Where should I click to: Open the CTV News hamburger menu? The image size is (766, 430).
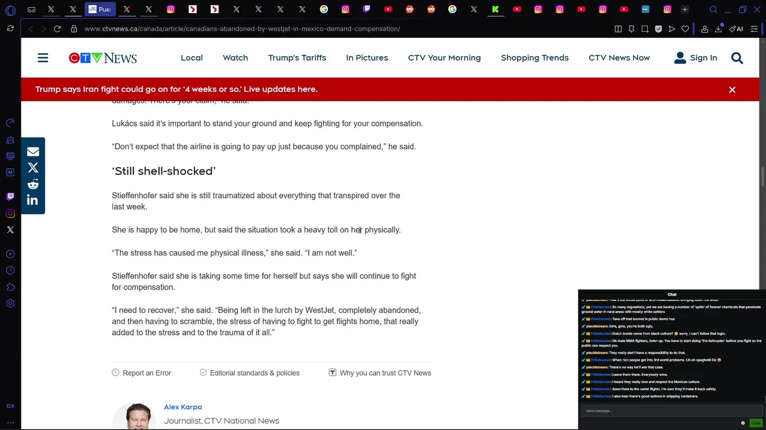coord(42,58)
